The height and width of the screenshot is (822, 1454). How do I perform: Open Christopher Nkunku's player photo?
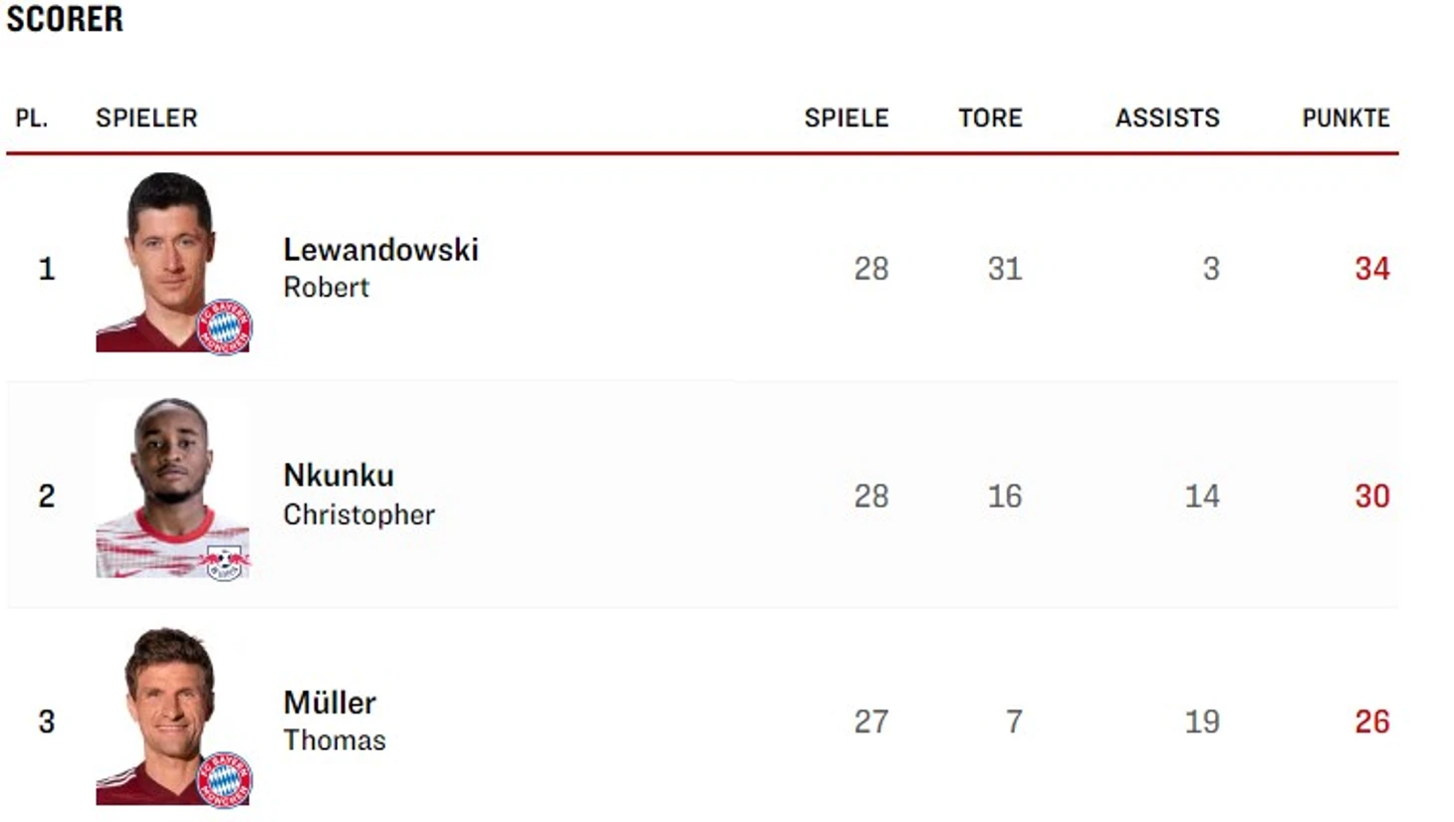tap(171, 488)
